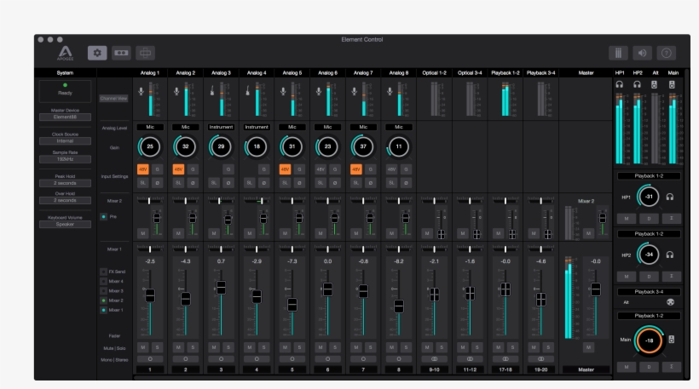Open the Master Device Element88 dropdown
This screenshot has height=389, width=699.
click(x=65, y=117)
